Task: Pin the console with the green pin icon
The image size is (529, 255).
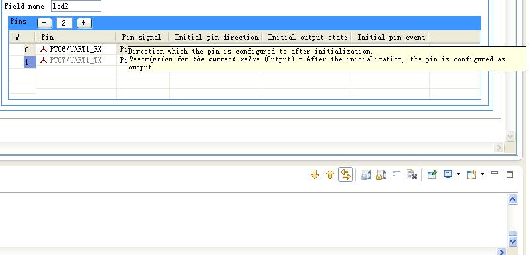Action: (432, 174)
